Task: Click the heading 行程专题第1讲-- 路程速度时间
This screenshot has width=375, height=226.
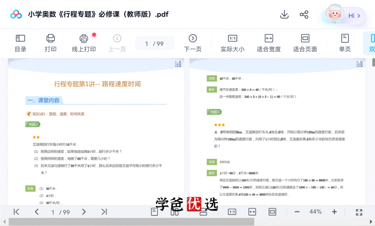Action: (97, 84)
